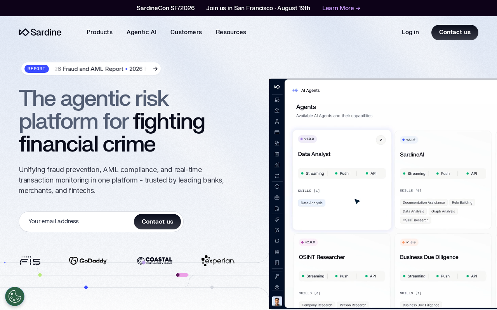Click Push status on OSINT Researcher card
This screenshot has height=310, width=497.
coord(341,276)
